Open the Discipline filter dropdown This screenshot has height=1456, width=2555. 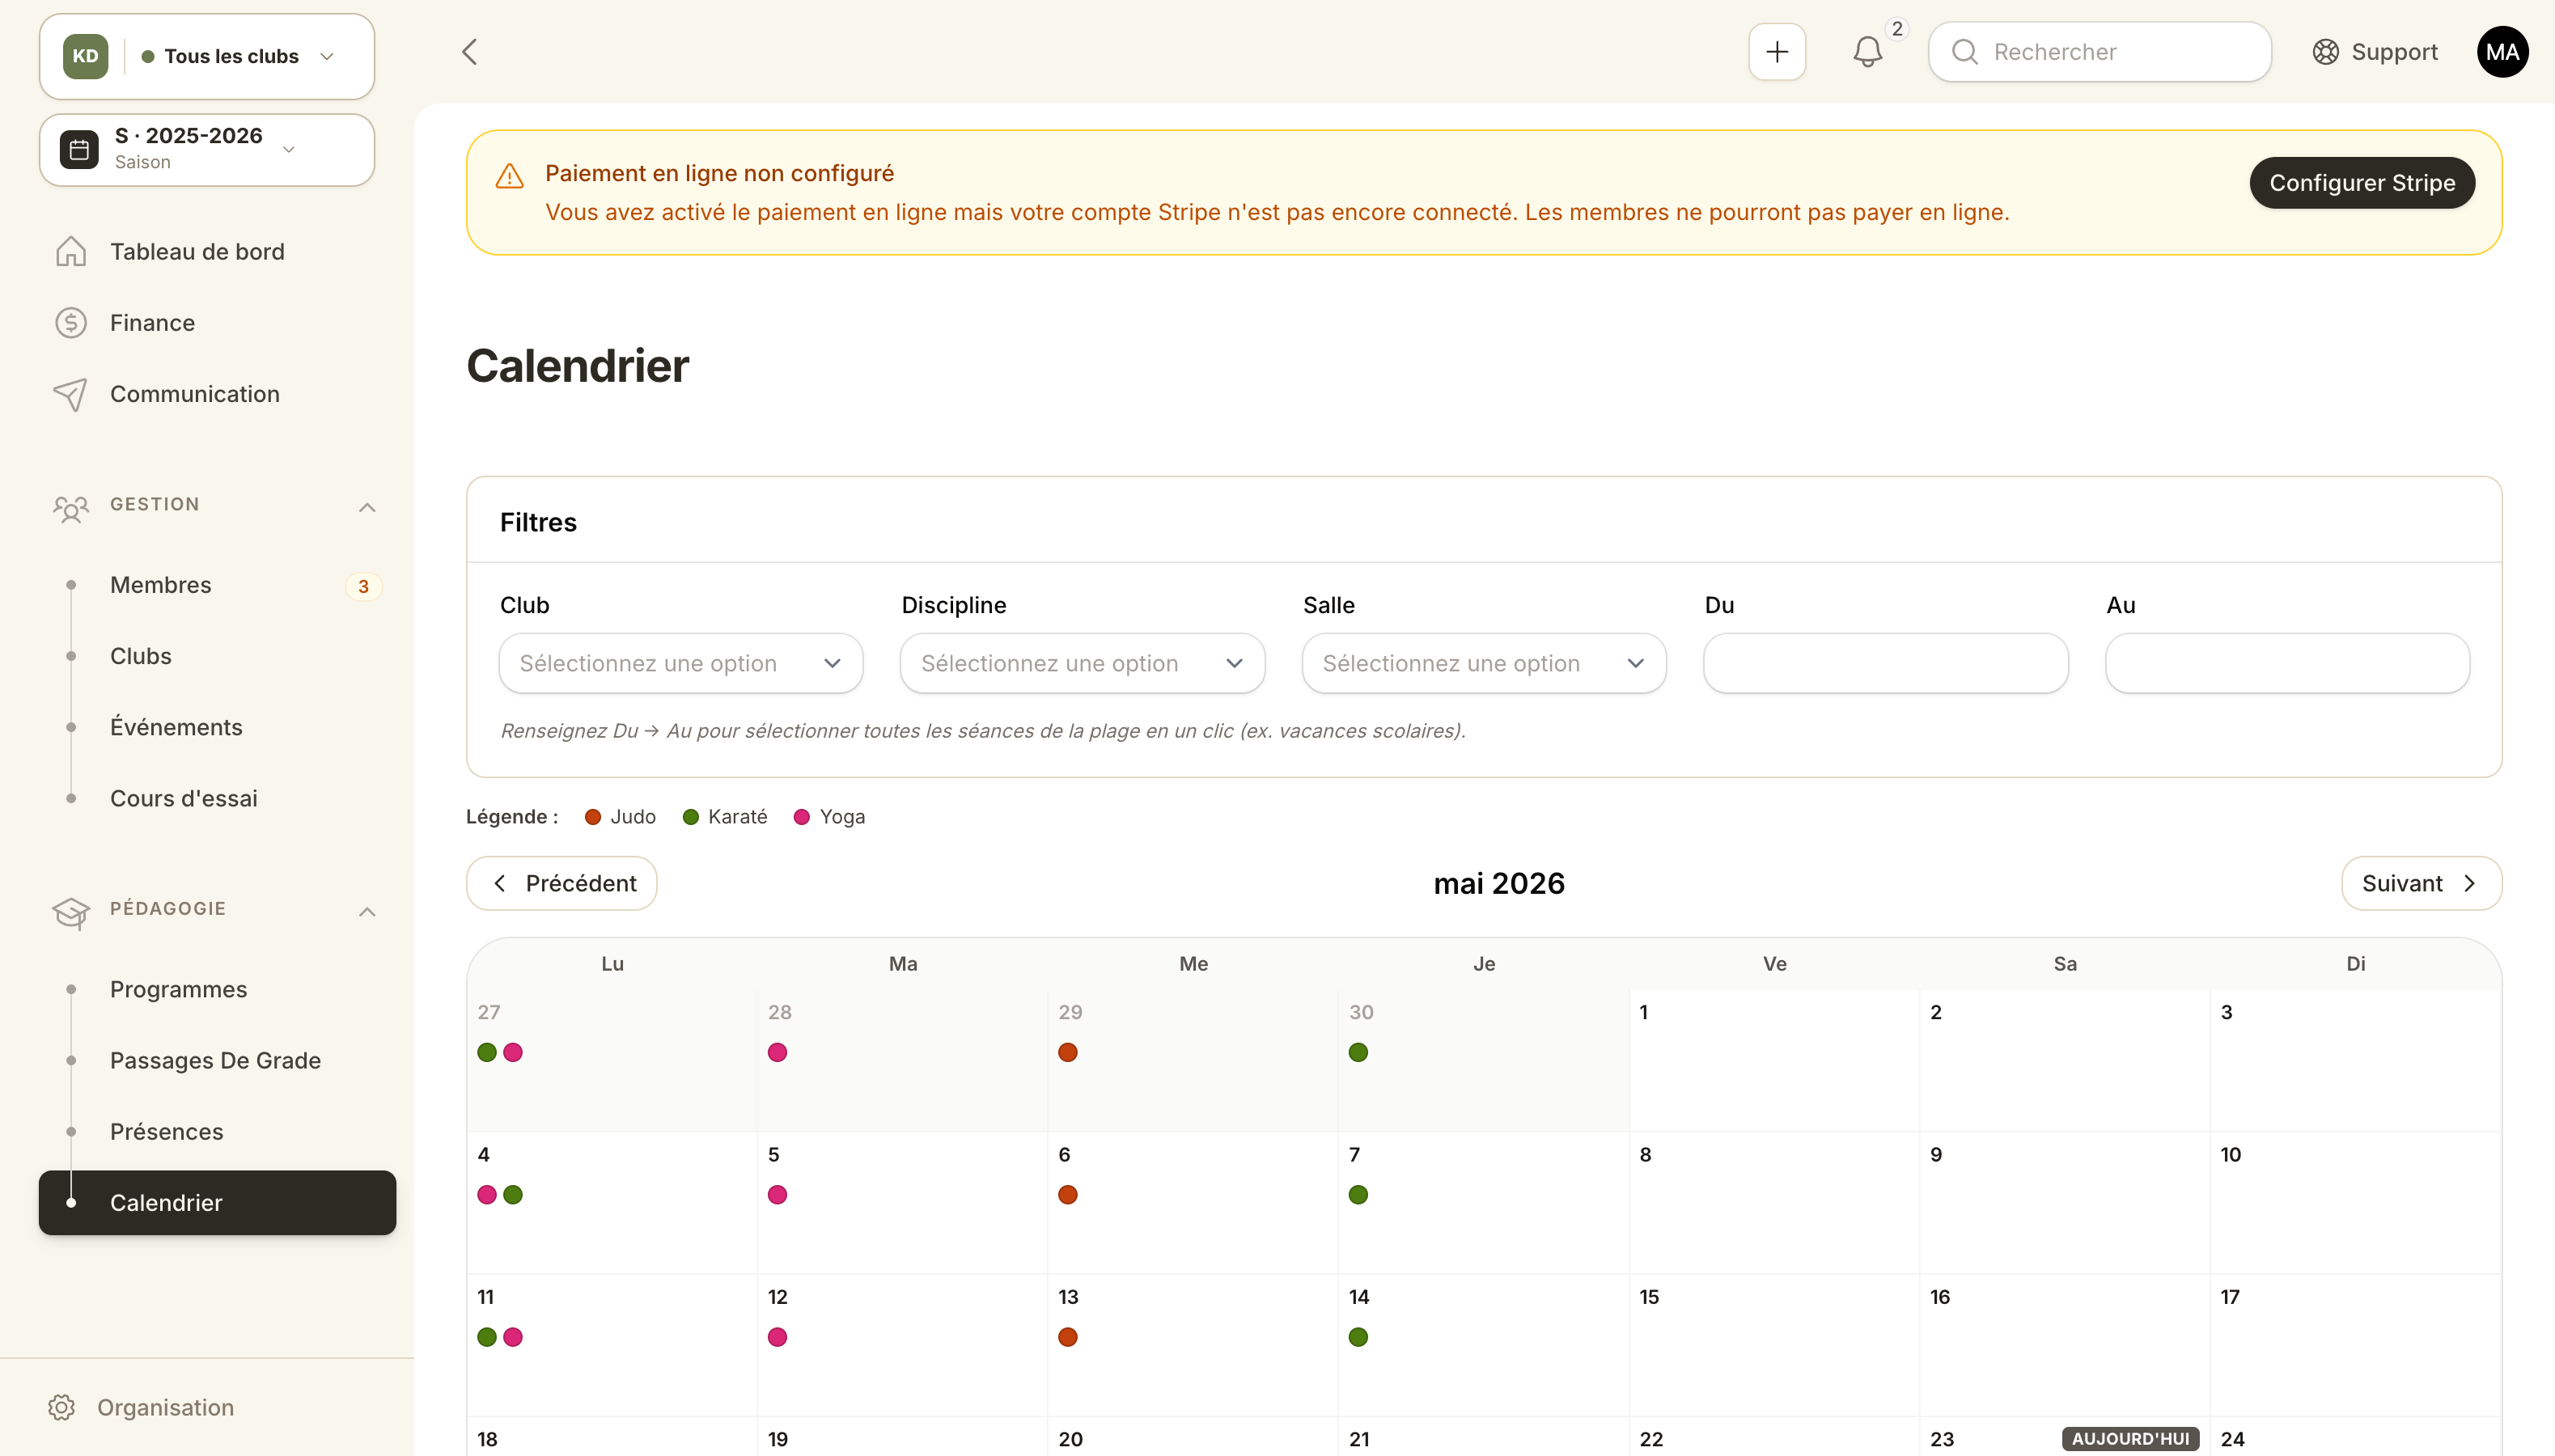tap(1082, 663)
